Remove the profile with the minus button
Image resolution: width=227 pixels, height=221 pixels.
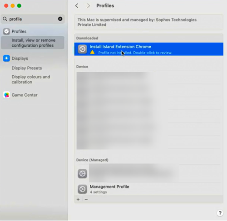[86, 199]
